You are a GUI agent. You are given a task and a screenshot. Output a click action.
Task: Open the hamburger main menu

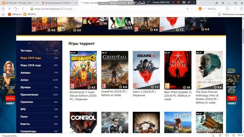pos(241,9)
